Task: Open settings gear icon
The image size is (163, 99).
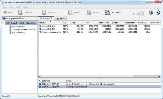Action: point(158,13)
